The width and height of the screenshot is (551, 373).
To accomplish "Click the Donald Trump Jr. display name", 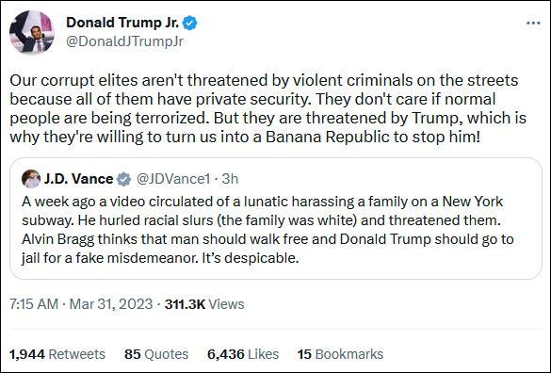I will click(122, 23).
